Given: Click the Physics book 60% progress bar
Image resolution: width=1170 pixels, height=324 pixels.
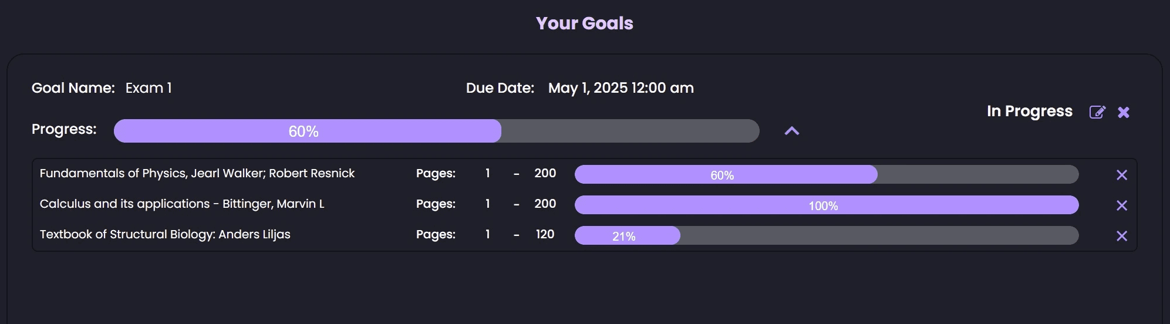Looking at the screenshot, I should pyautogui.click(x=827, y=174).
